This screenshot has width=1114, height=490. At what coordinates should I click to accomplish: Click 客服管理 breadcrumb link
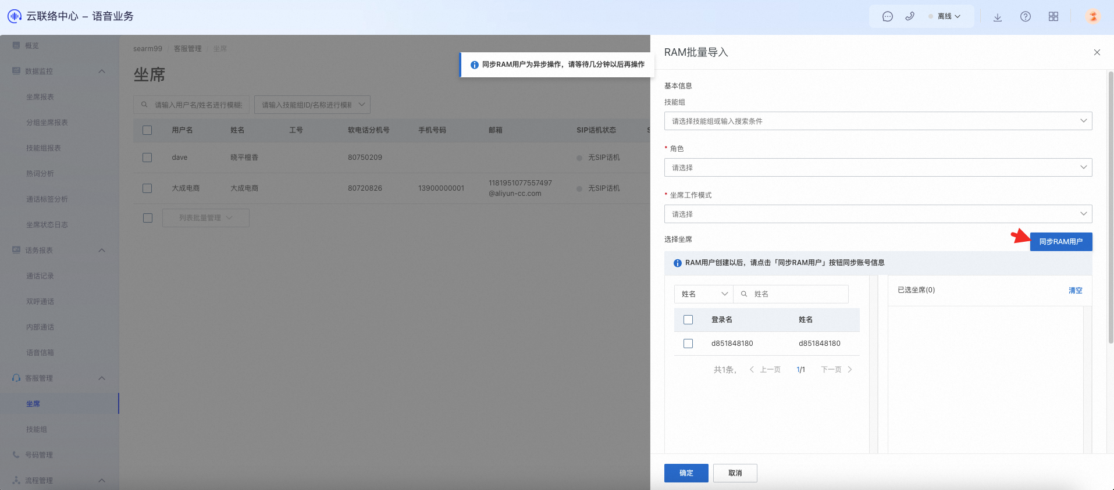click(187, 49)
